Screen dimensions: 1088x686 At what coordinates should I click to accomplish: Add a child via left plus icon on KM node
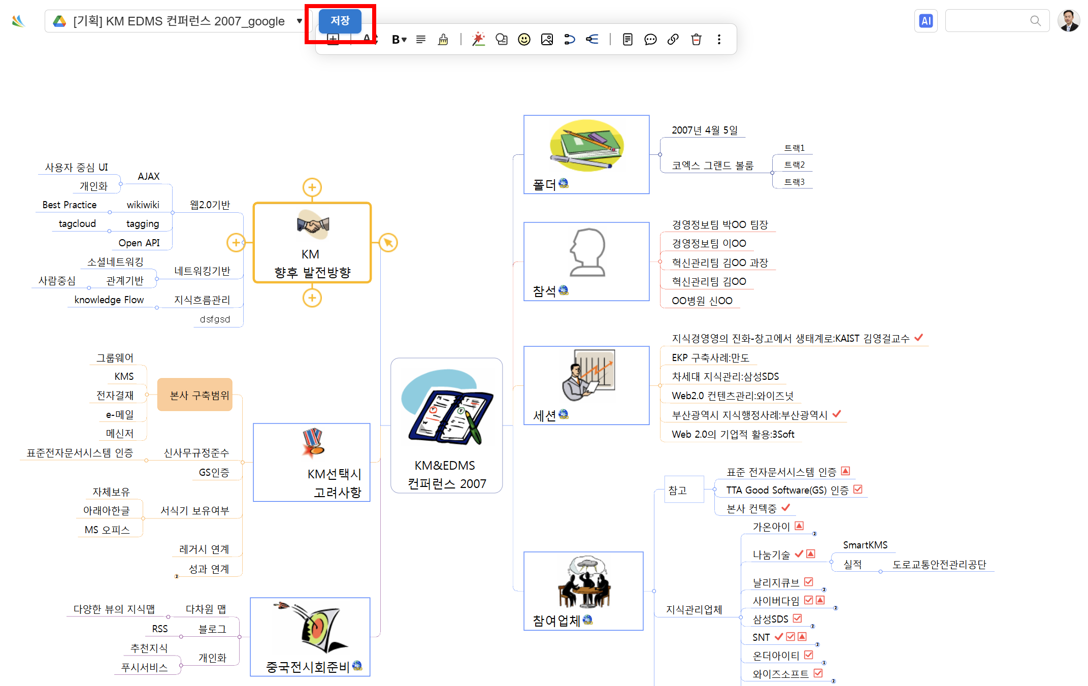236,243
